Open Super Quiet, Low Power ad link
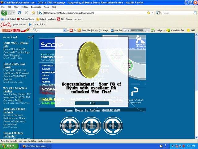This screenshot has width=198, height=149. [x=14, y=65]
